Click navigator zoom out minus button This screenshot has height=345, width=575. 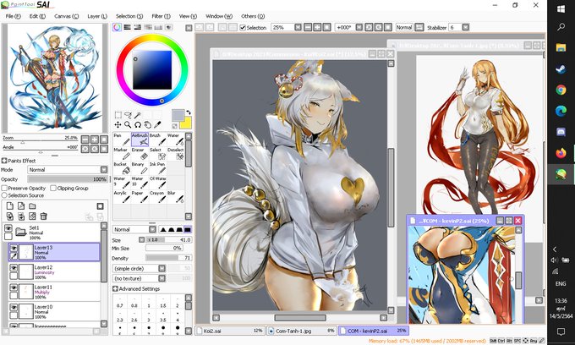[x=85, y=139]
